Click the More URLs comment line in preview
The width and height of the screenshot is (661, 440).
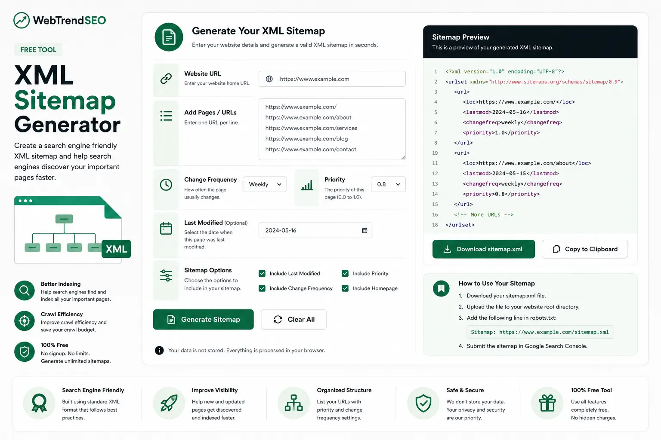(484, 215)
